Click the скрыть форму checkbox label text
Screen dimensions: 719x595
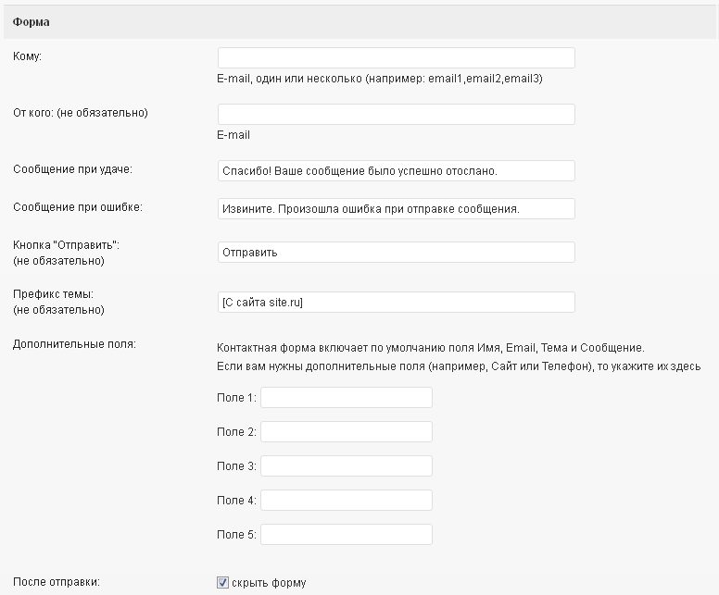point(269,583)
